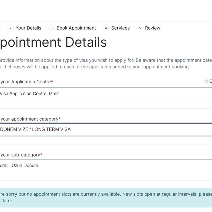Click the step 2 number circle
The height and width of the screenshot is (212, 212).
(10, 28)
